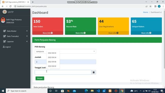Image resolution: width=165 pixels, height=93 pixels.
Task: Open More info on the User Registrations card
Action: coord(113,33)
